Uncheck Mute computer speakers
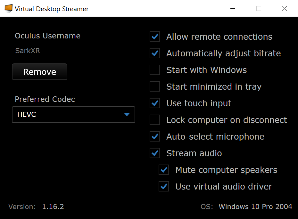The height and width of the screenshot is (219, 298). point(164,170)
